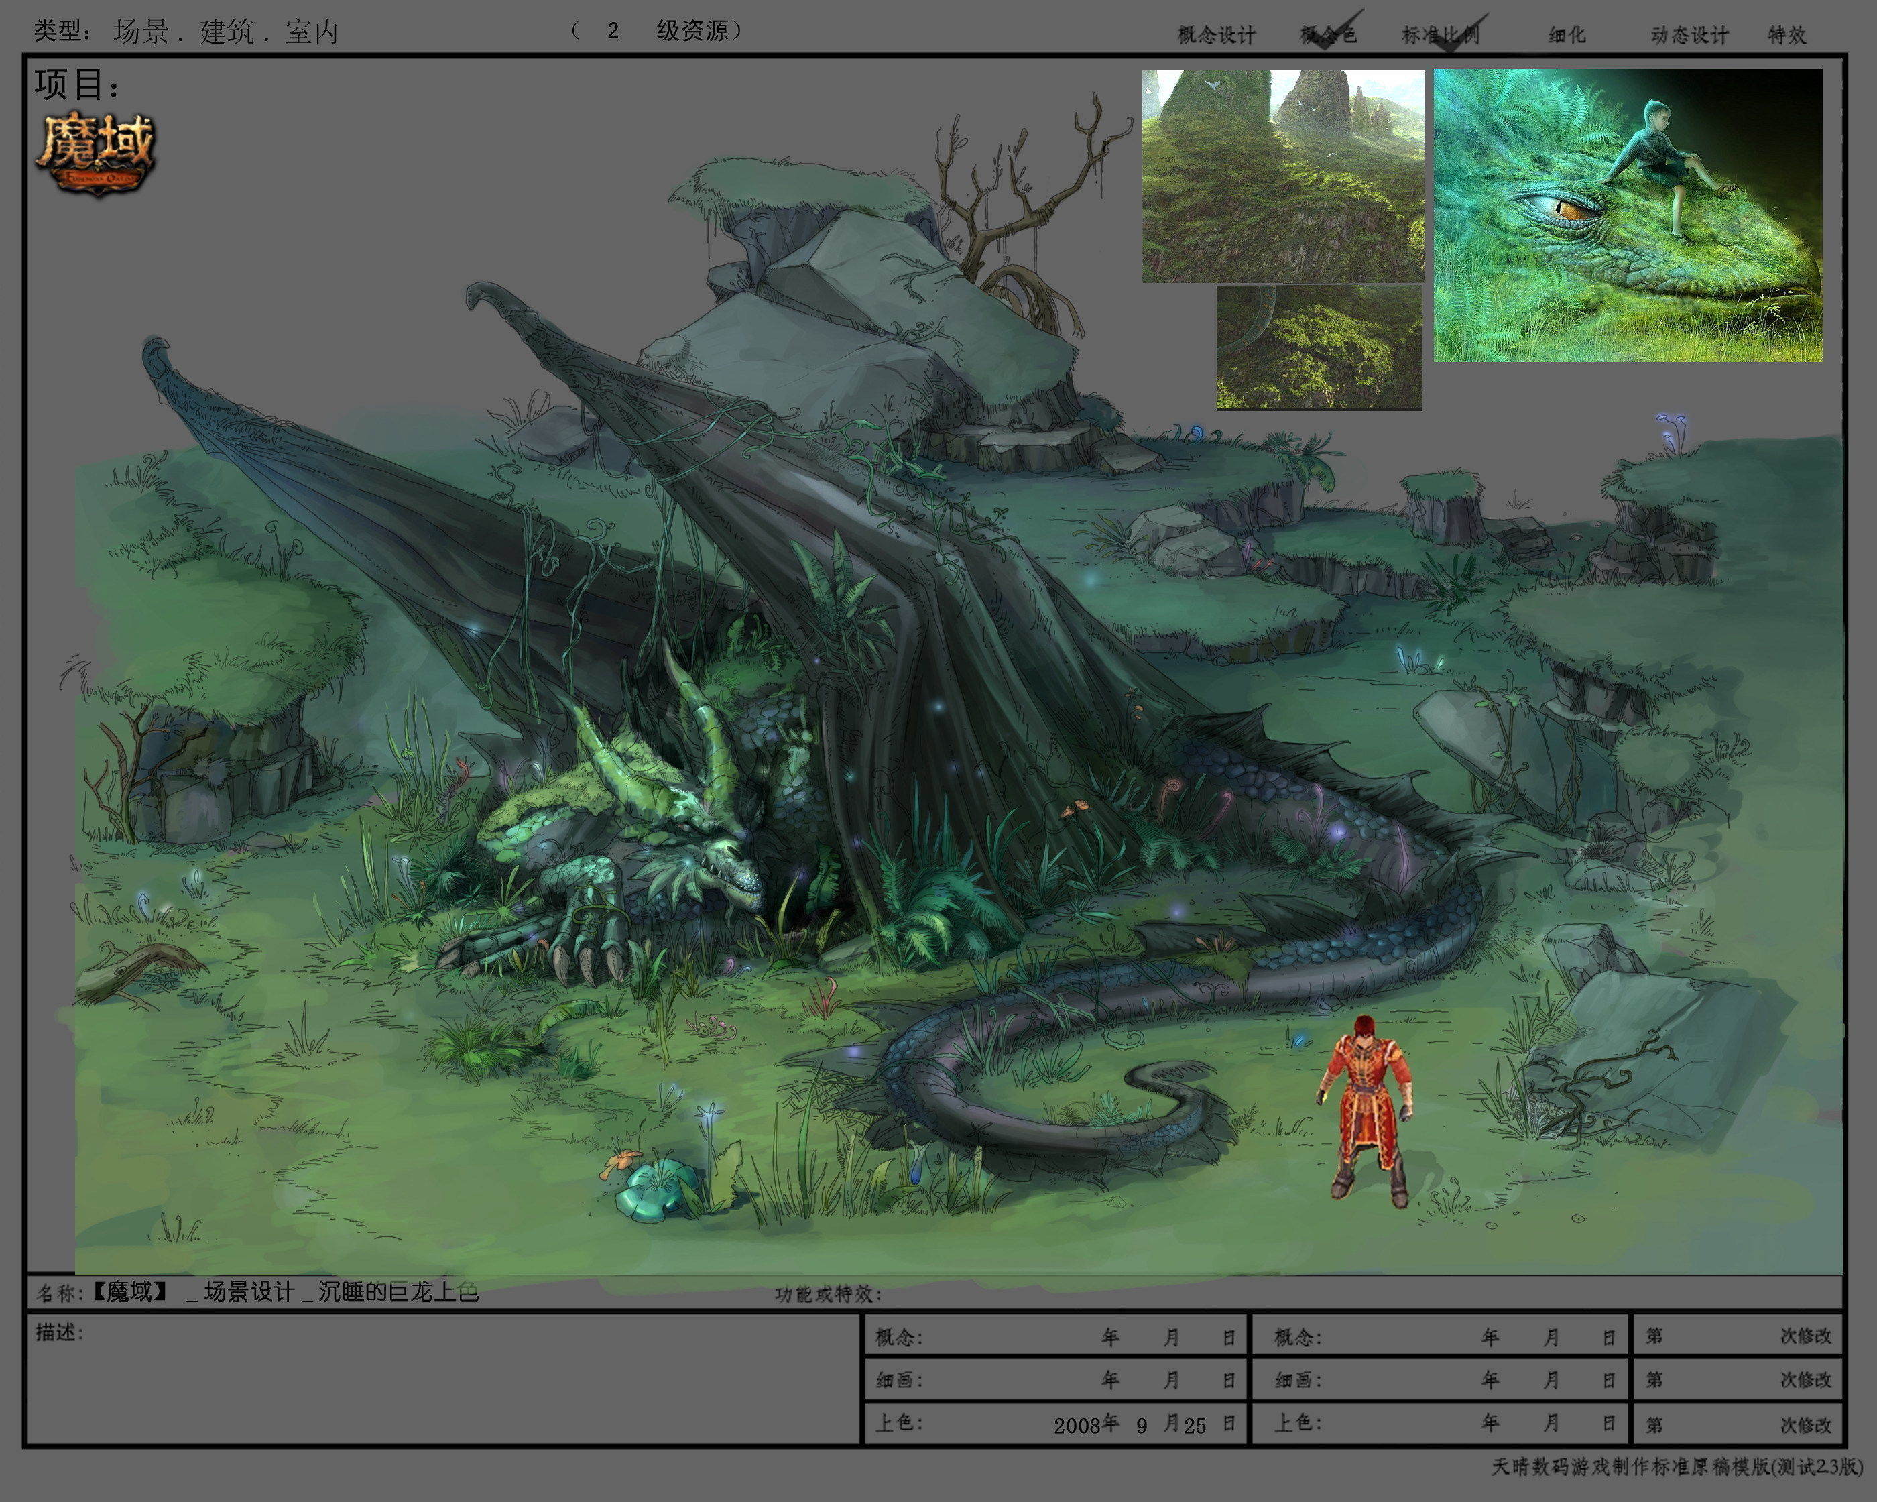
Task: Select the checked 概念色 stage label
Action: pos(1328,35)
